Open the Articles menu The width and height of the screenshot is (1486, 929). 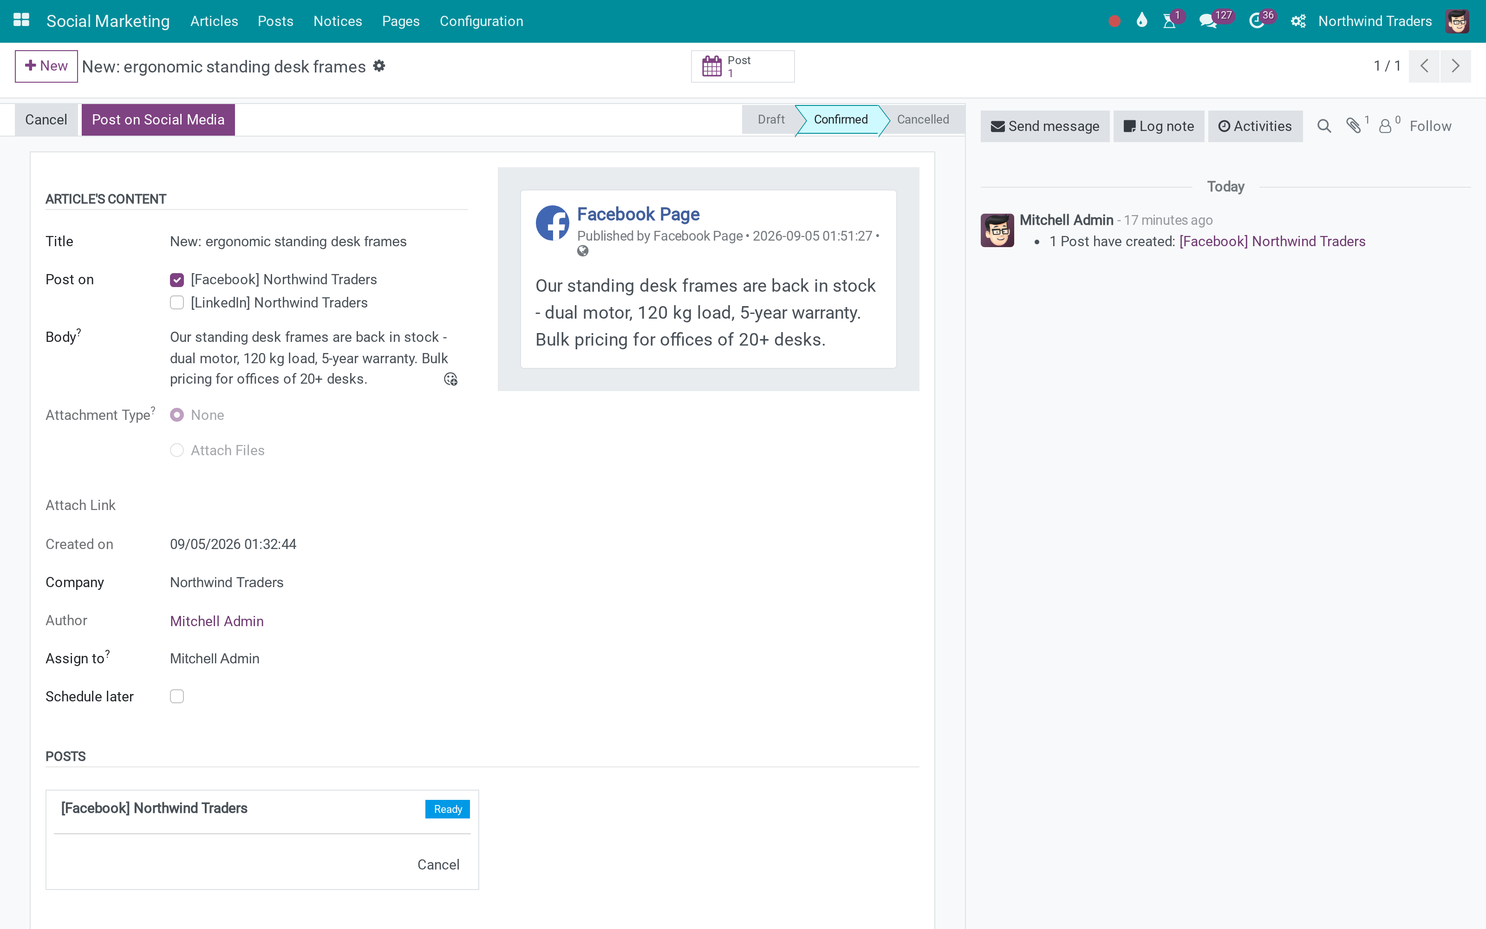pos(214,21)
